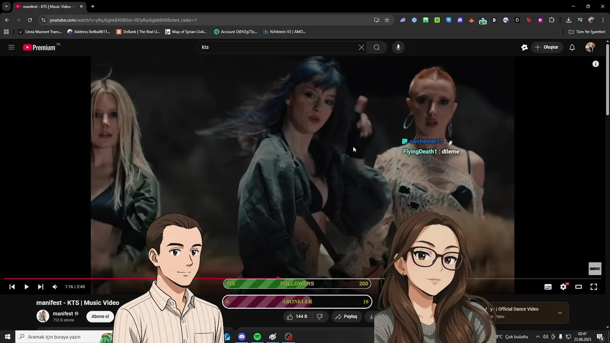This screenshot has height=343, width=610.
Task: Dislike the video
Action: click(320, 316)
